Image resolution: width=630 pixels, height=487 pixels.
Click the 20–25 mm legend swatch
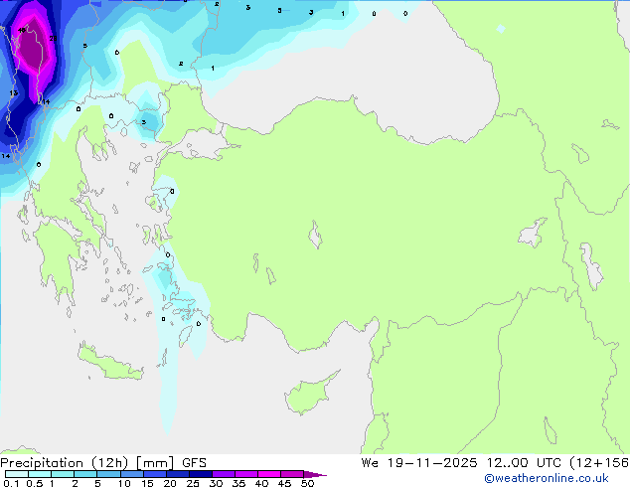178,474
